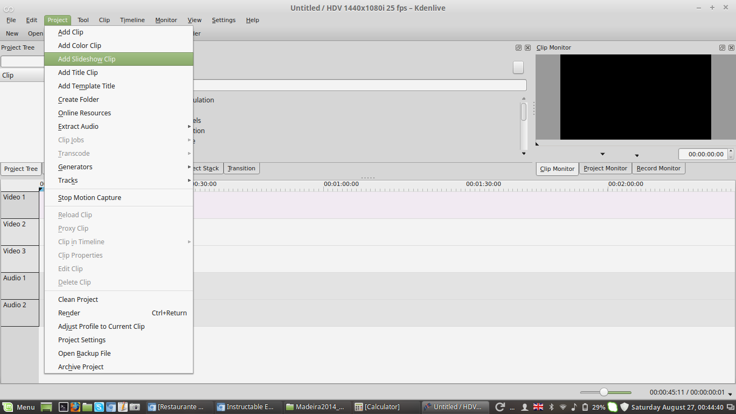Choose Add Template Title
The image size is (736, 414).
tap(119, 86)
